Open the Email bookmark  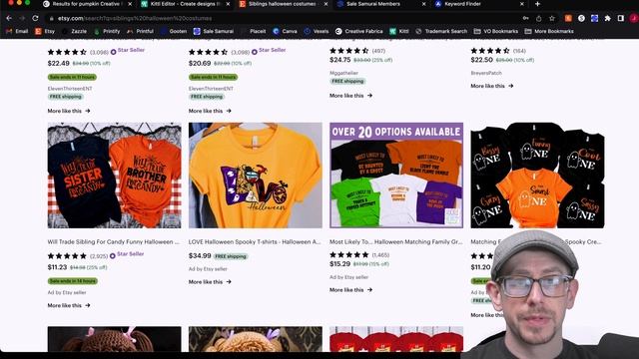point(17,31)
